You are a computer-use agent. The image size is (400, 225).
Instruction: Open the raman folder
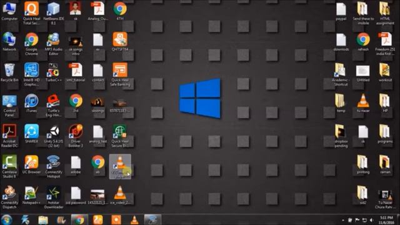coord(385,165)
